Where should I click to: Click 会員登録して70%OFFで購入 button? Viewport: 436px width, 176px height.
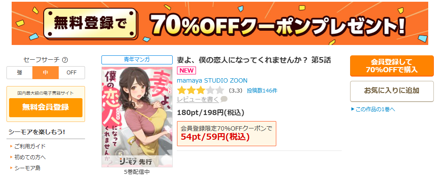coord(392,66)
